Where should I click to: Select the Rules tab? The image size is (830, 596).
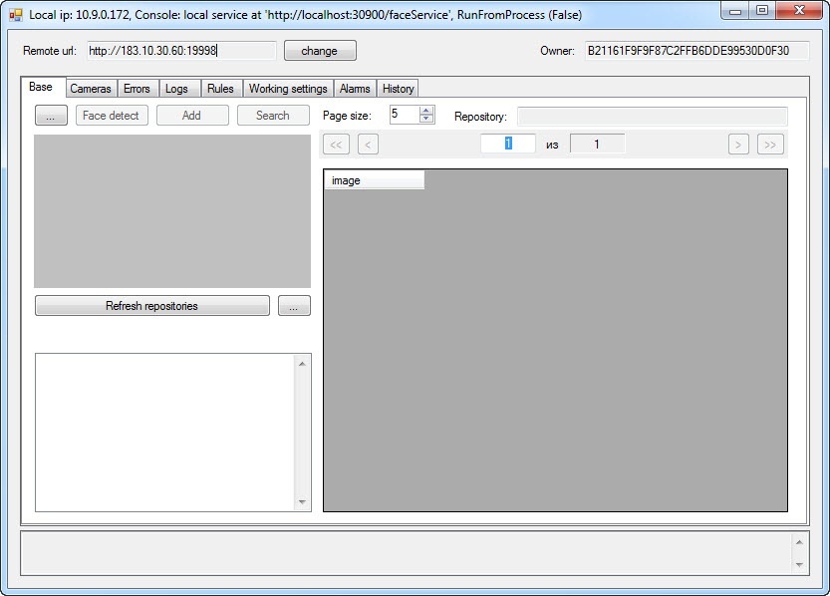(220, 89)
